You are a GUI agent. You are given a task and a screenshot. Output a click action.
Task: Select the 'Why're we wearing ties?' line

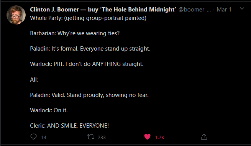[x=75, y=33]
